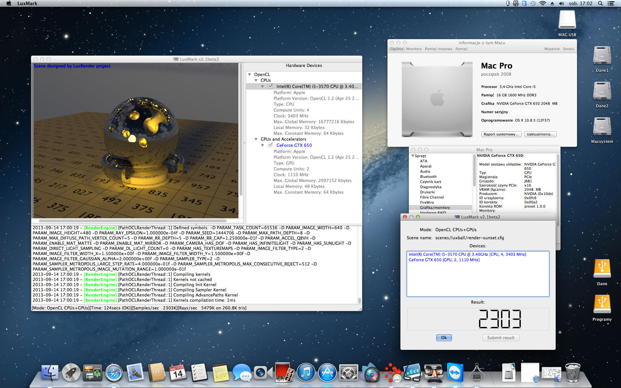Select Bluetooth in the Sprzęt list
Viewport: 621px width, 388px height.
click(428, 177)
